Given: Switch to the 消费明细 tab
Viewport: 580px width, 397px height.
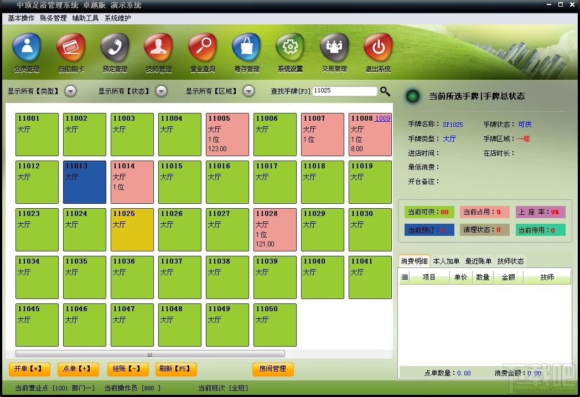Looking at the screenshot, I should (x=414, y=261).
